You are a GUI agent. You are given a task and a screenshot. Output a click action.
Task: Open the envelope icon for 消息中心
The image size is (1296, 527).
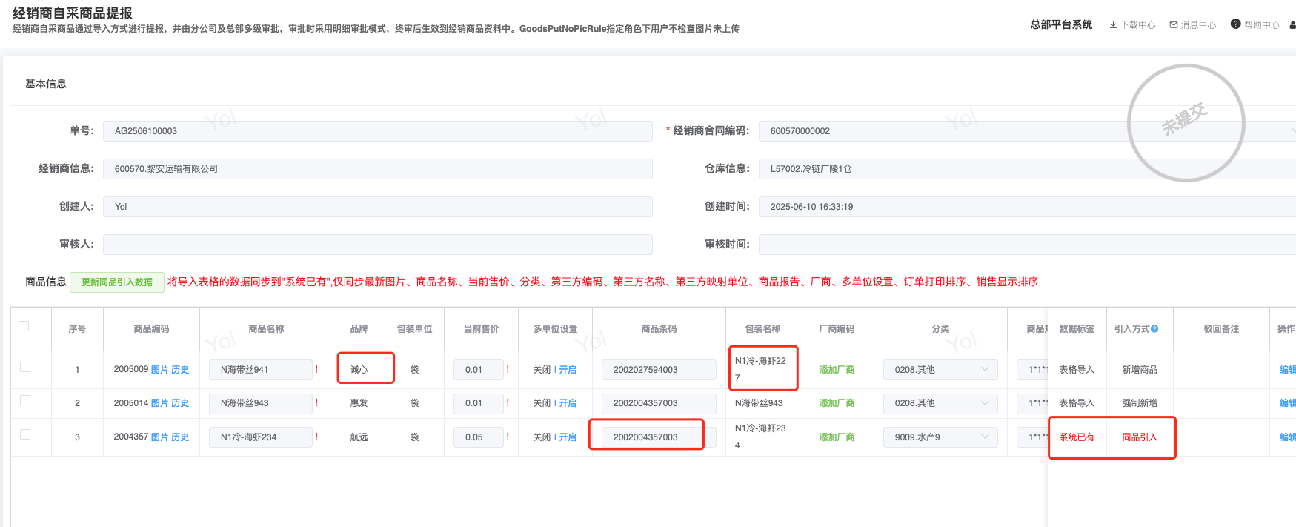1174,25
